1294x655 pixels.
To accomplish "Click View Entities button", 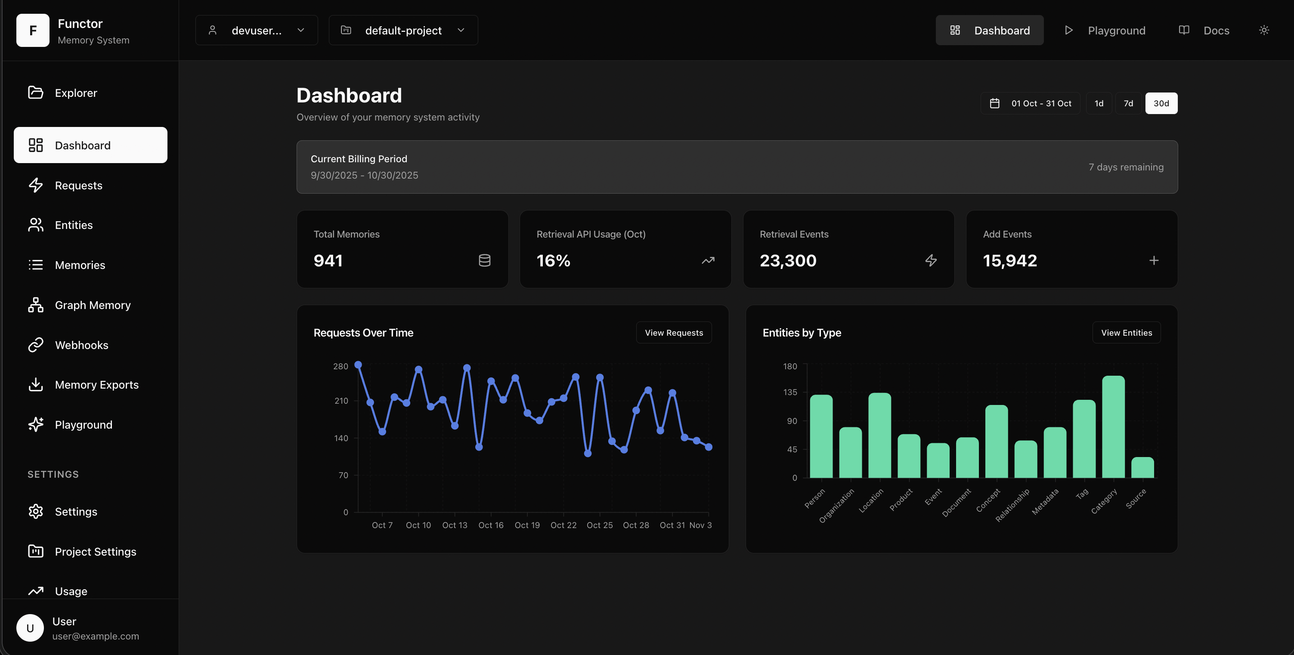I will tap(1126, 332).
